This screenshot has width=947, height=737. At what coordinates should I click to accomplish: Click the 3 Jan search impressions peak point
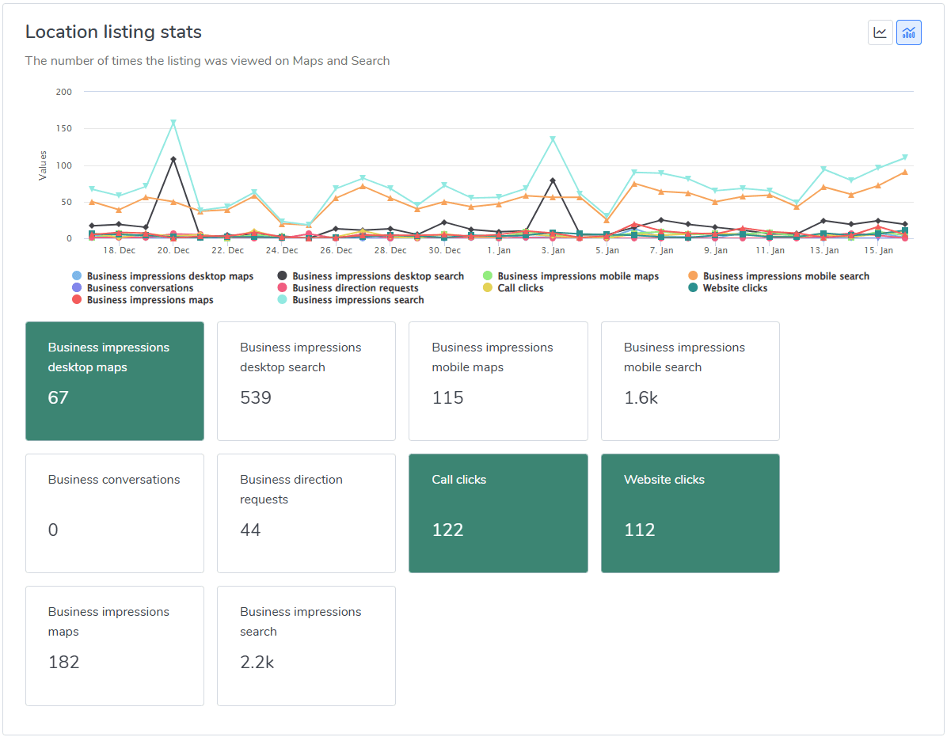[553, 139]
